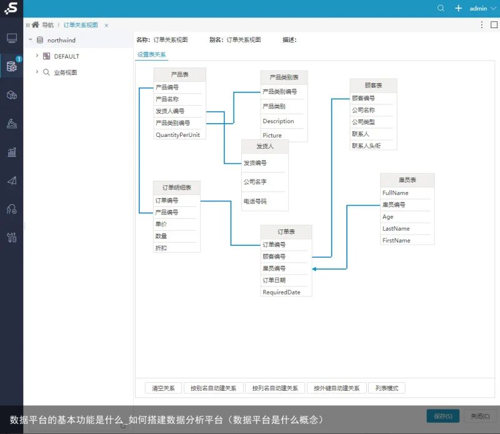Collapse the northwind tree node
Image resolution: width=500 pixels, height=434 pixels.
point(31,39)
